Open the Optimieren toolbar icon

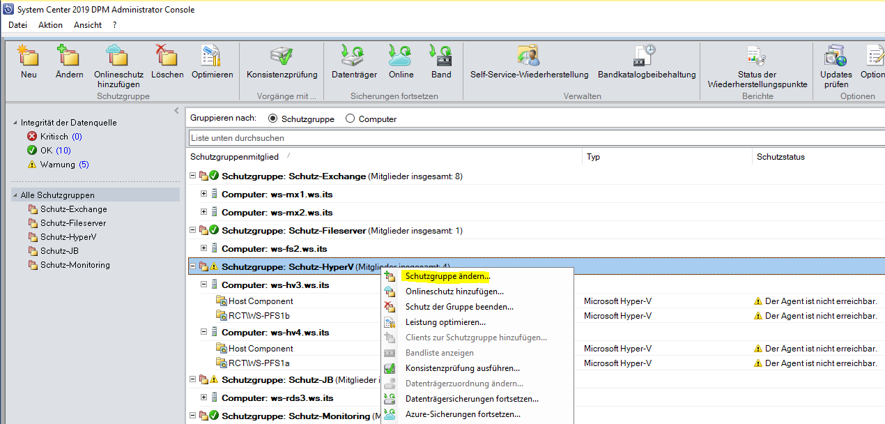(x=212, y=55)
